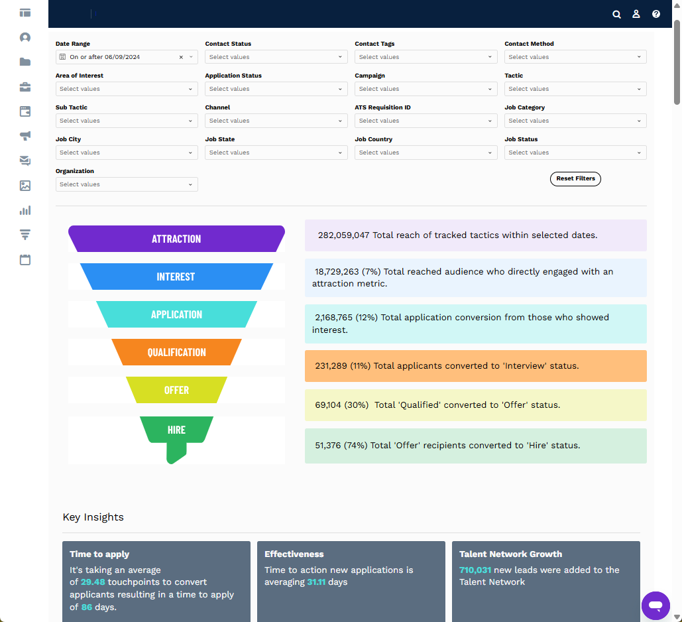
Task: Open the image media library sidebar icon
Action: coord(25,186)
